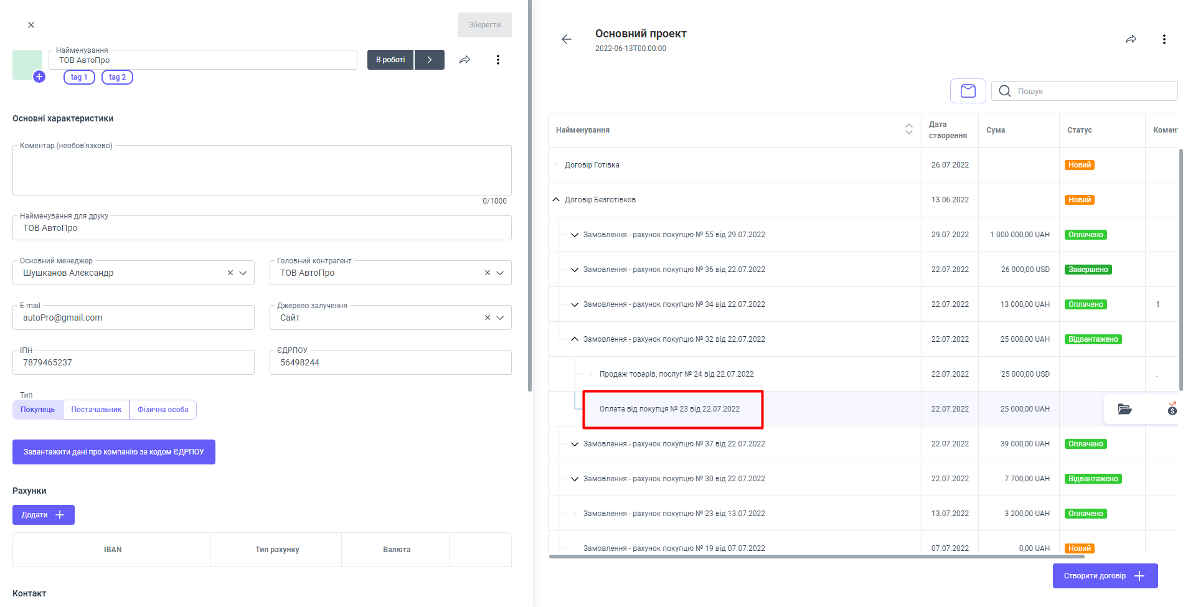Open the folder icon on the payment row

pyautogui.click(x=1124, y=409)
